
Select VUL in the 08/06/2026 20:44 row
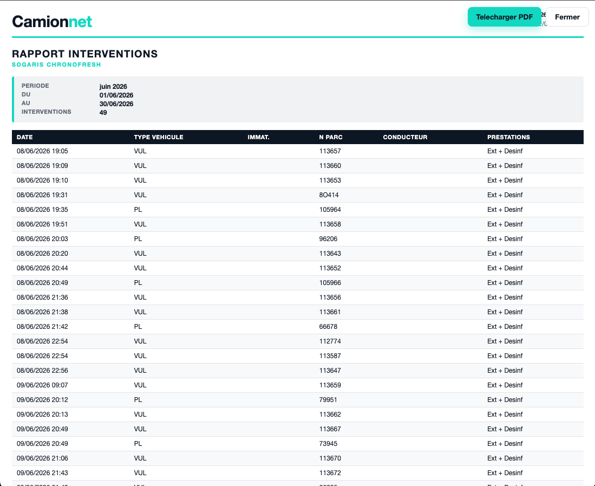[x=140, y=268]
